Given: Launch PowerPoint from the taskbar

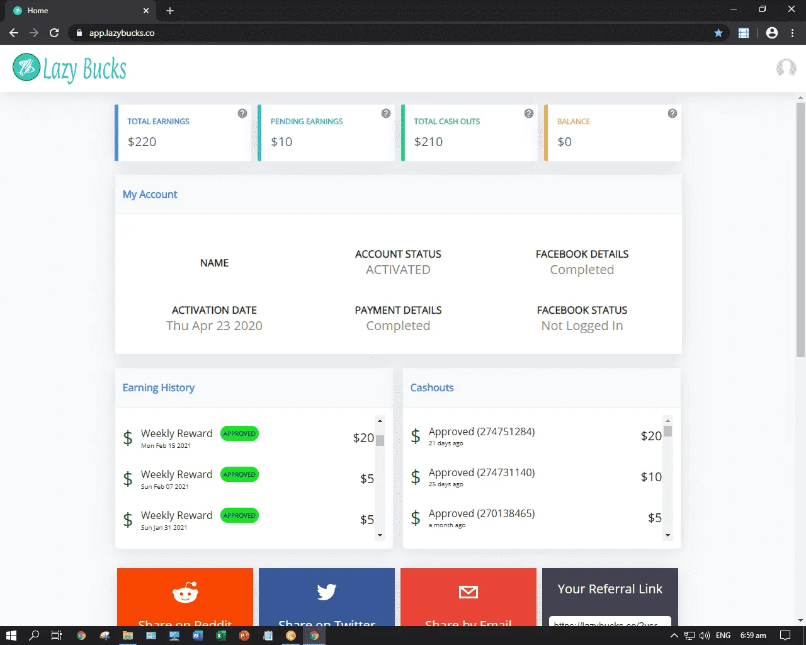Looking at the screenshot, I should [x=244, y=636].
